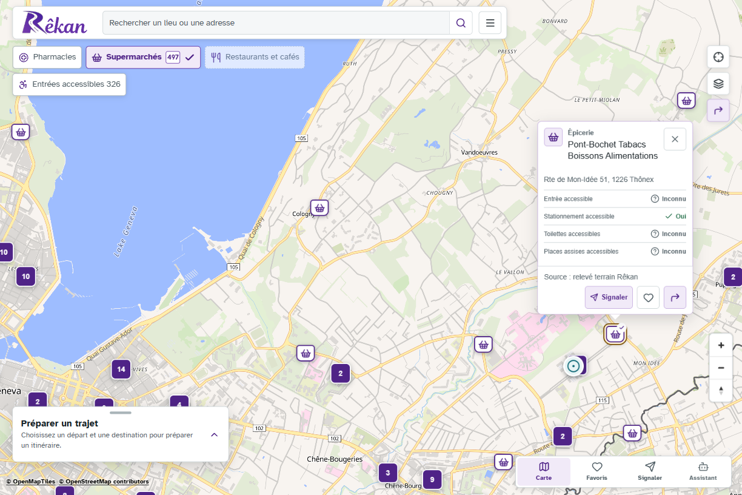Screen dimensions: 742x495
Task: Select the supermarket marker at Cologny
Action: click(319, 208)
